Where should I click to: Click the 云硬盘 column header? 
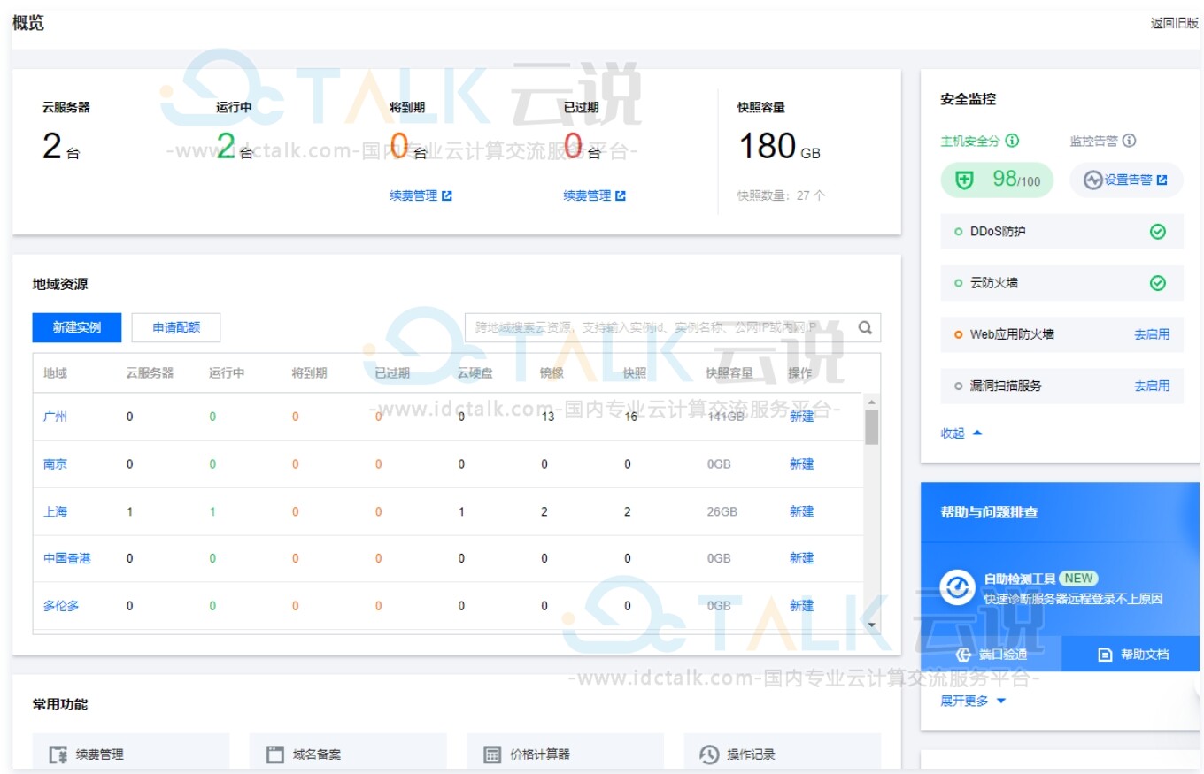[475, 373]
